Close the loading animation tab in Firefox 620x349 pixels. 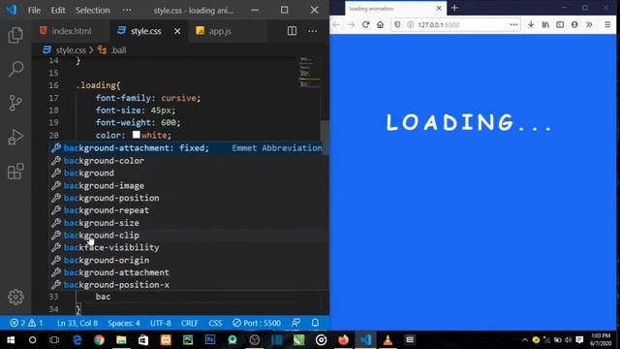439,8
